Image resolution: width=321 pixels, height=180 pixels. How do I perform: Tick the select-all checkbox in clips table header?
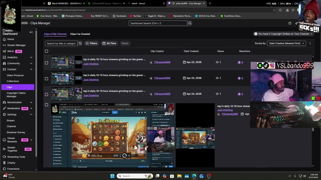pos(46,51)
